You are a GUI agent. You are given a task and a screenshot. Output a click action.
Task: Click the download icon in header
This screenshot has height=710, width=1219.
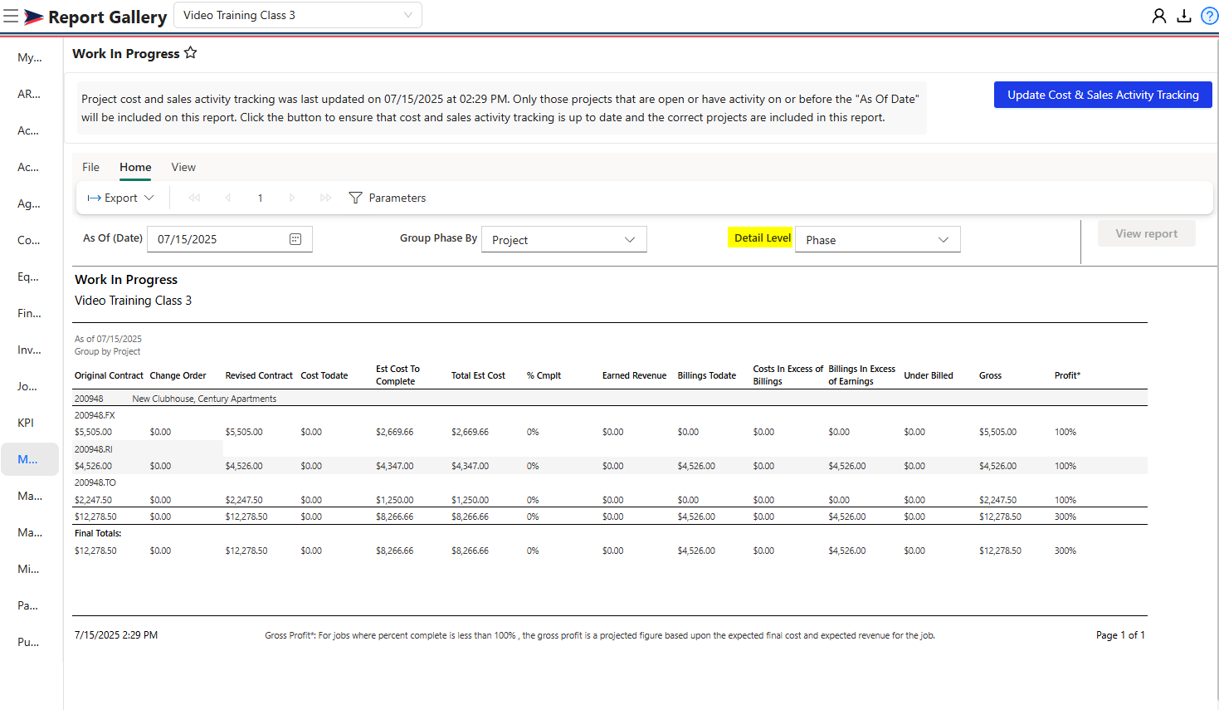[1184, 16]
